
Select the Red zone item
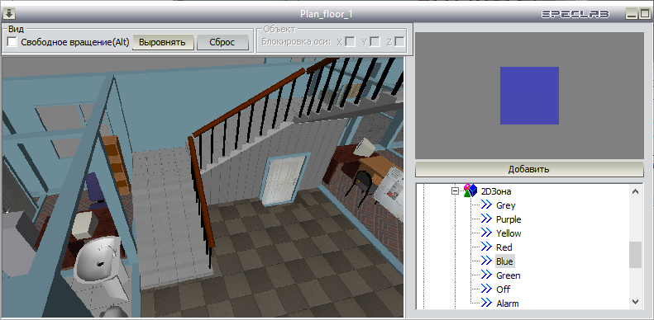(504, 247)
